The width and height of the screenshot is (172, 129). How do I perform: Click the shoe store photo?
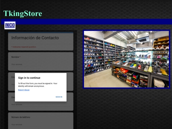tap(126, 59)
